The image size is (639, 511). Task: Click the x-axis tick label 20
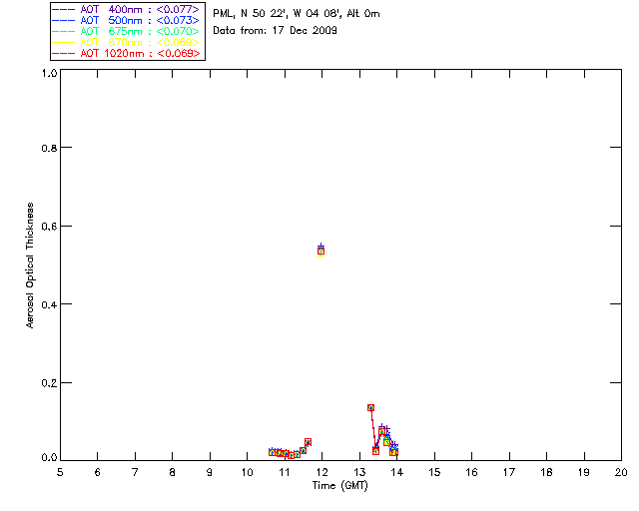point(621,472)
